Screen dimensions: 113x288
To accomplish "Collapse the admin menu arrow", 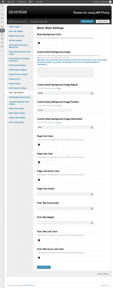I will [x=2, y=51].
